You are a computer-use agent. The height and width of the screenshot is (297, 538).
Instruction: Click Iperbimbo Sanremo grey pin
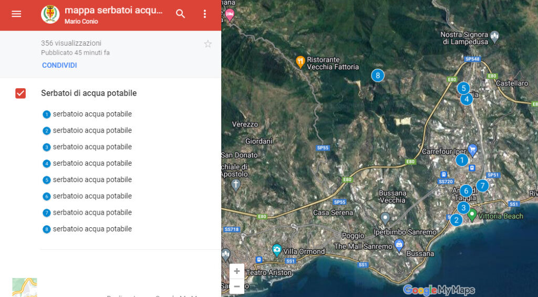click(385, 219)
